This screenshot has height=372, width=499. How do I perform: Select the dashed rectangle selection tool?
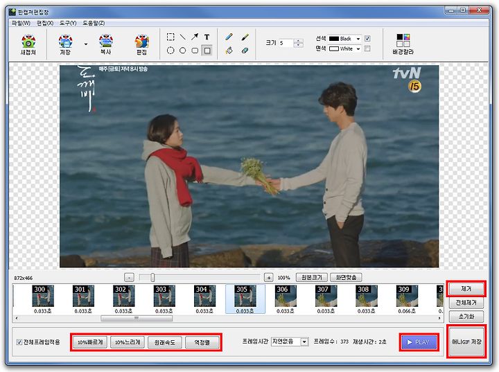point(170,37)
